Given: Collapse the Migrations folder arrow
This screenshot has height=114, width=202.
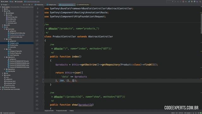Looking at the screenshot, I should point(5,57).
